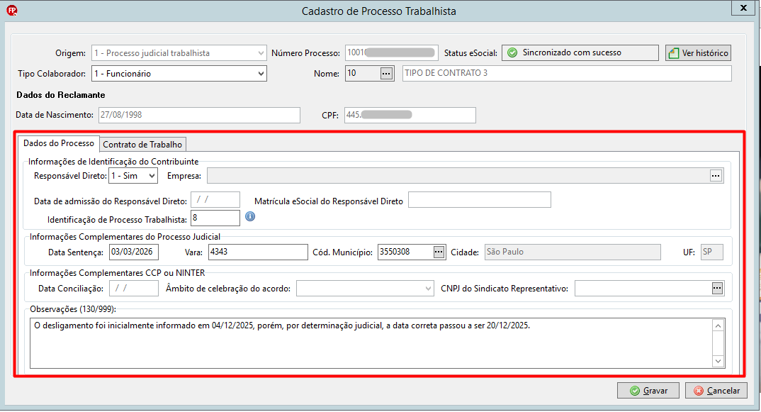Click the TIPO DE CONTRATO 3 name field

click(567, 73)
